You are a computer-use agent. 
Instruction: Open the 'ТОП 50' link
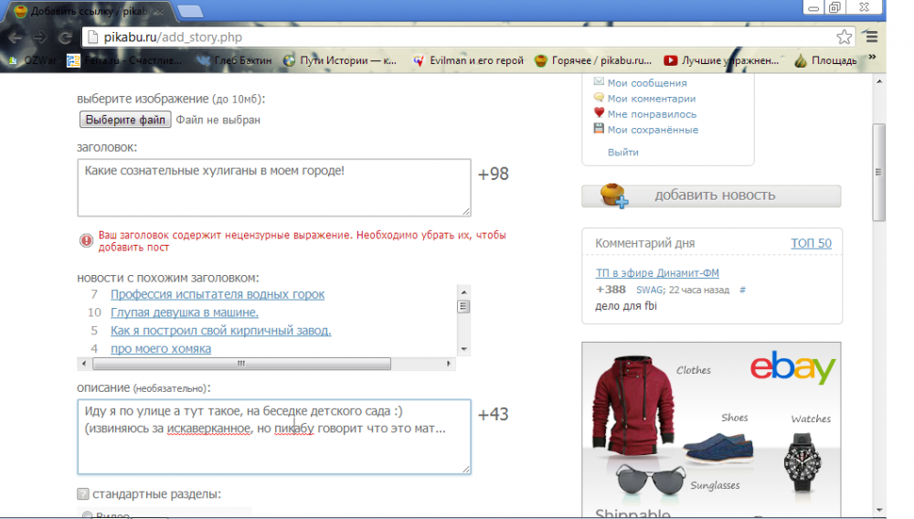811,243
